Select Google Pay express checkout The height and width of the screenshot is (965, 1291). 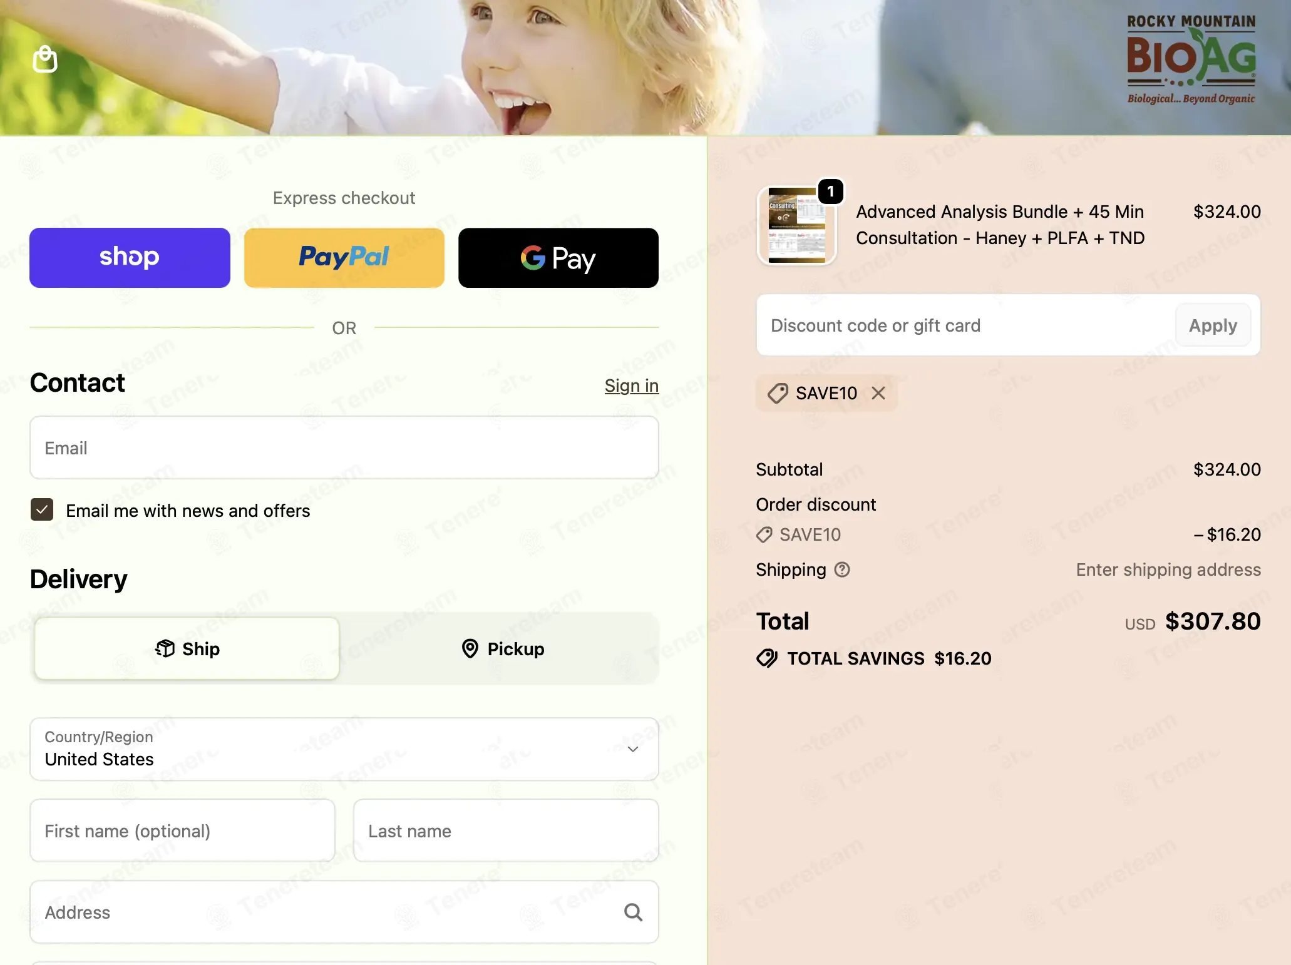pos(558,258)
